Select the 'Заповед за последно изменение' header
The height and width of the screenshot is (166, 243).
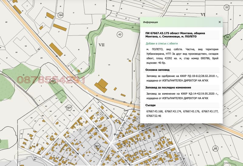click(167, 88)
